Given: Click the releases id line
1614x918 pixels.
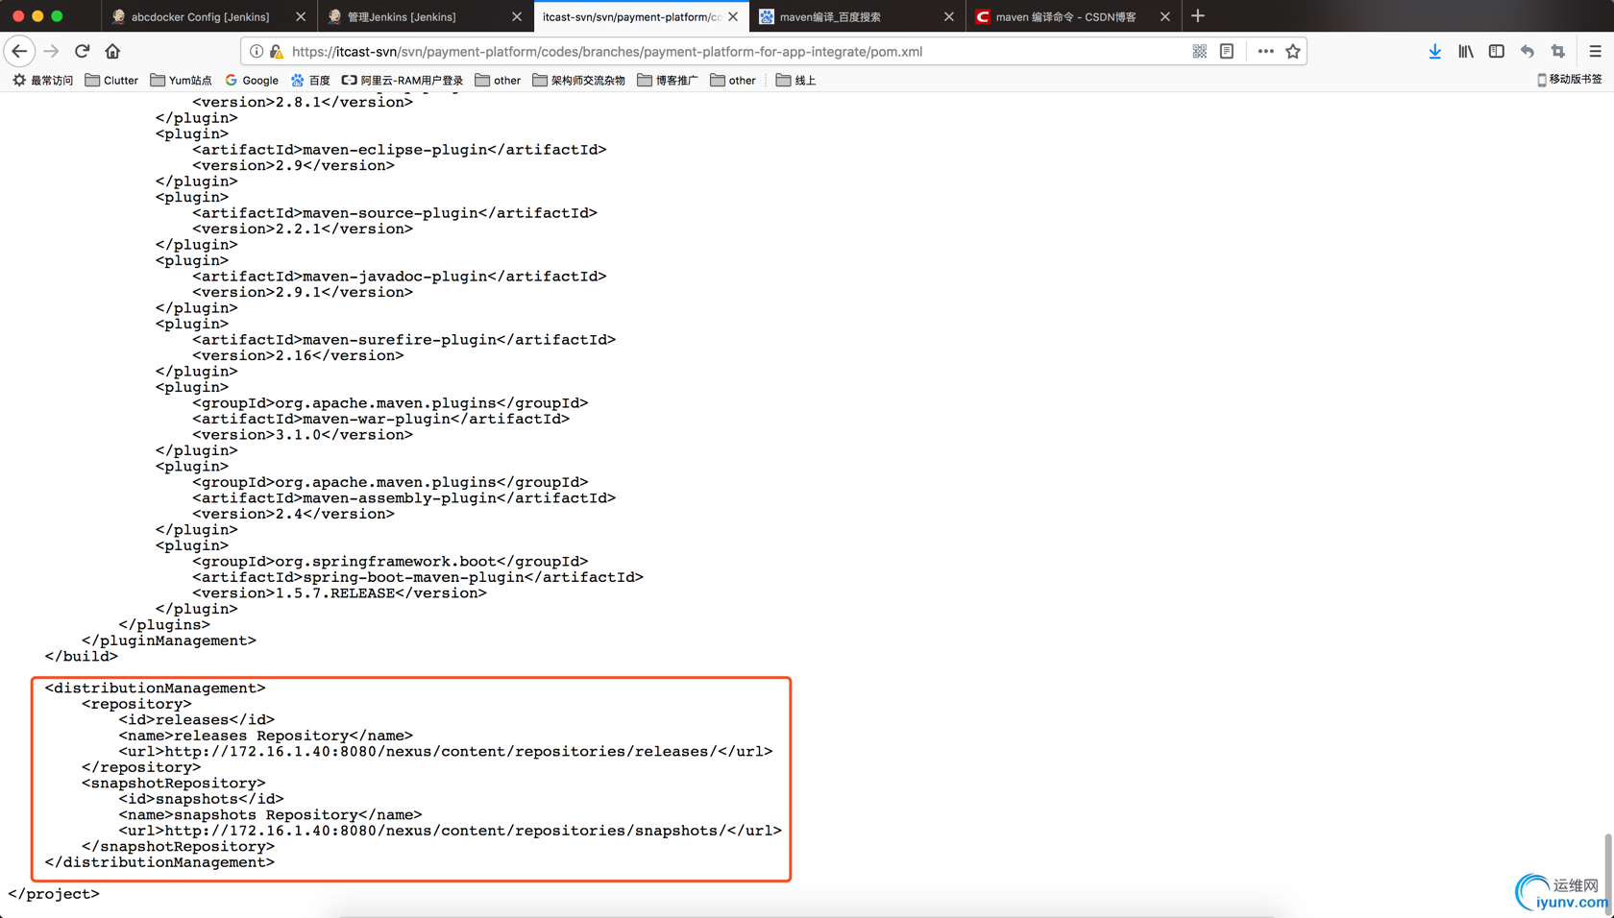Looking at the screenshot, I should (x=197, y=720).
